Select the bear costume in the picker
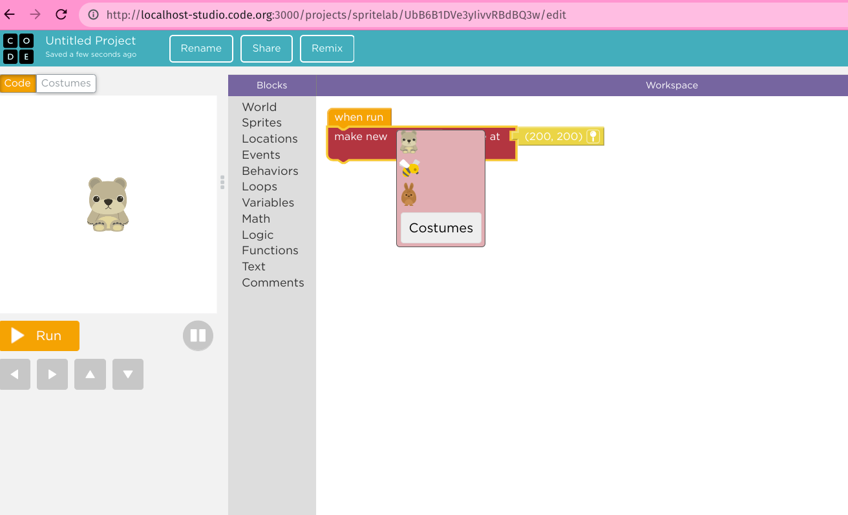The height and width of the screenshot is (515, 848). pyautogui.click(x=408, y=140)
